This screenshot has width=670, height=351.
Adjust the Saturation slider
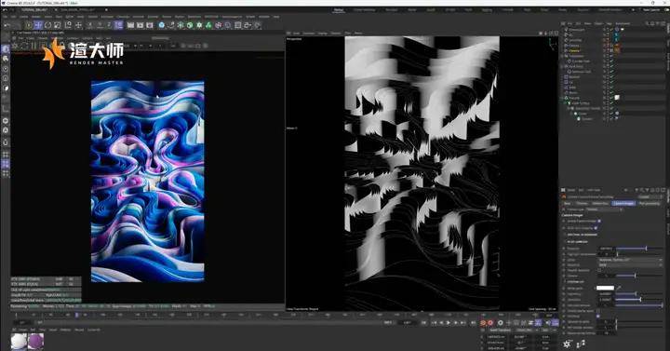pos(639,299)
